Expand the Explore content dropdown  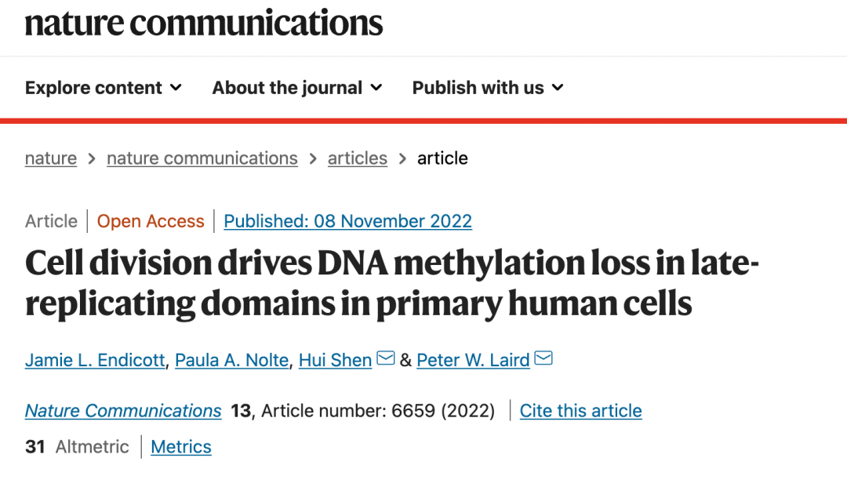[103, 88]
